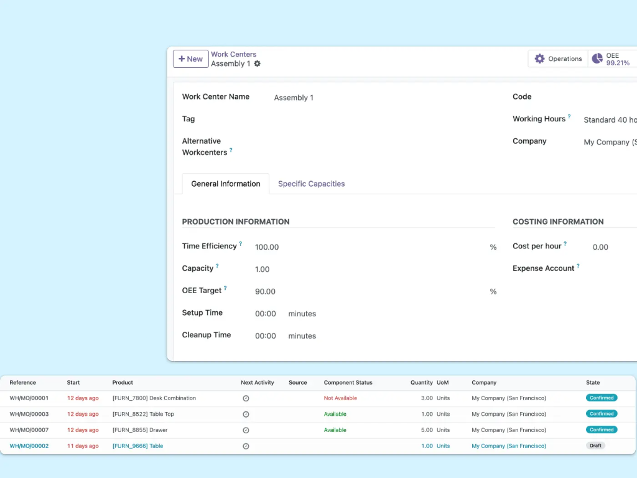Image resolution: width=637 pixels, height=478 pixels.
Task: Click the clock icon for WH/MO/00003
Action: (x=246, y=414)
